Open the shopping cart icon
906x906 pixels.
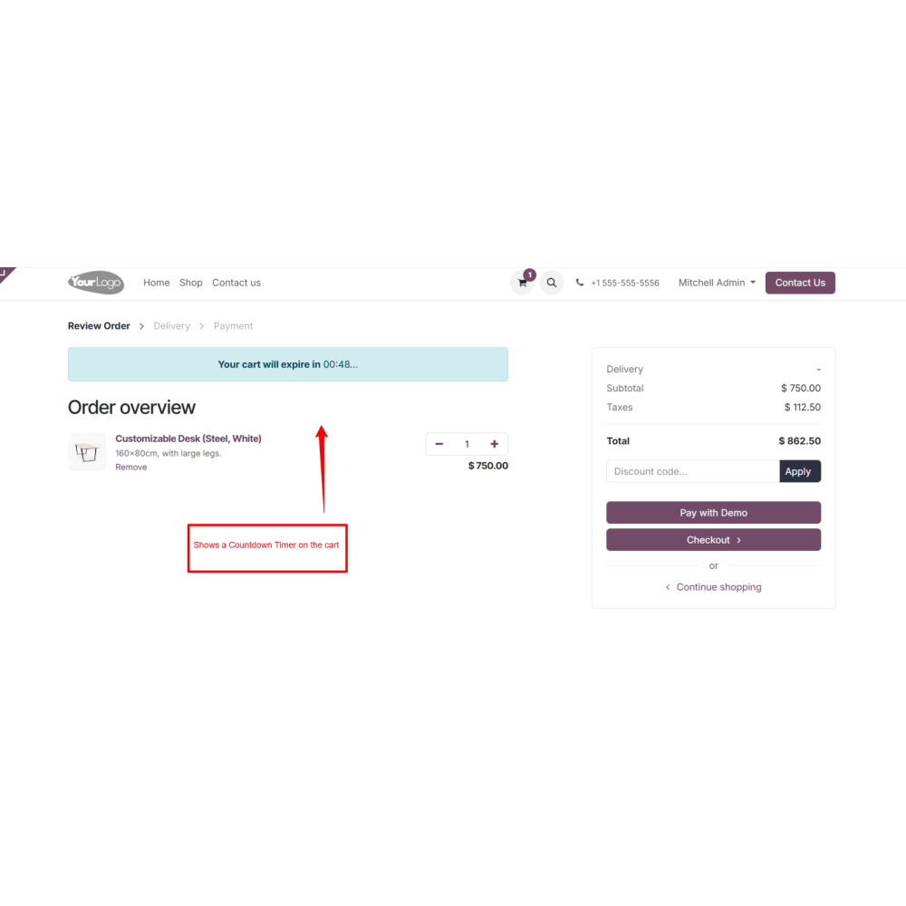(523, 283)
